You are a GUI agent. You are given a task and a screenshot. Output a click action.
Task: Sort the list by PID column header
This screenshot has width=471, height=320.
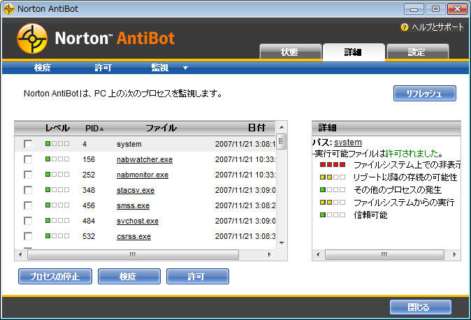(94, 128)
